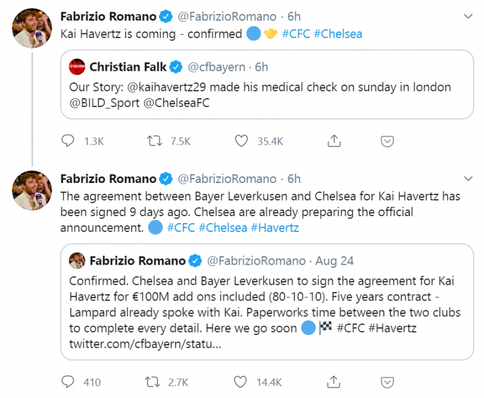Like the tweet with 14.4K likes

242,382
